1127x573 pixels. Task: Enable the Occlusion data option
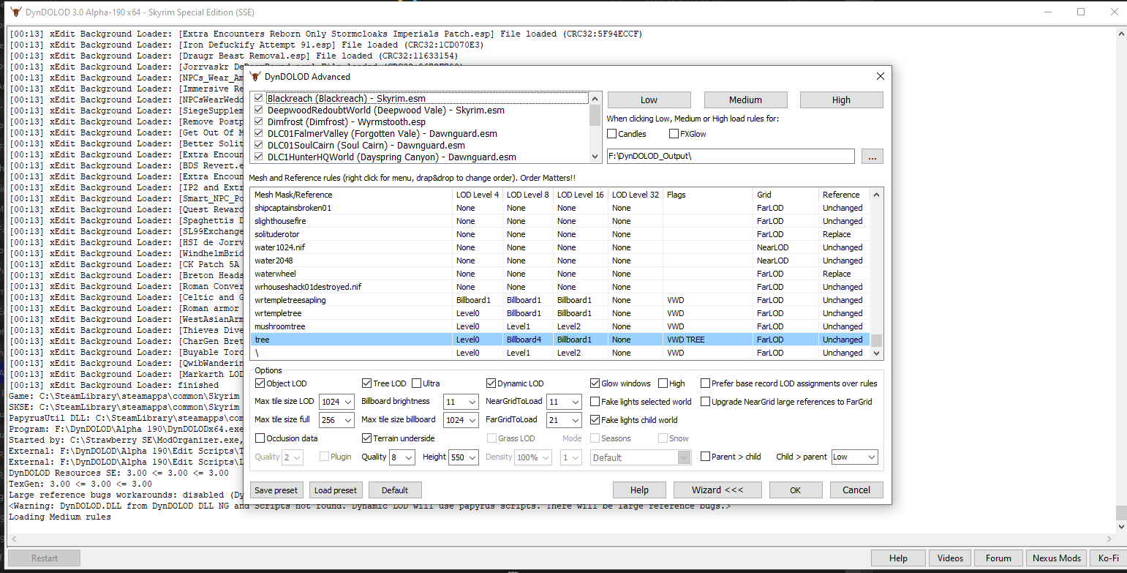(x=260, y=438)
